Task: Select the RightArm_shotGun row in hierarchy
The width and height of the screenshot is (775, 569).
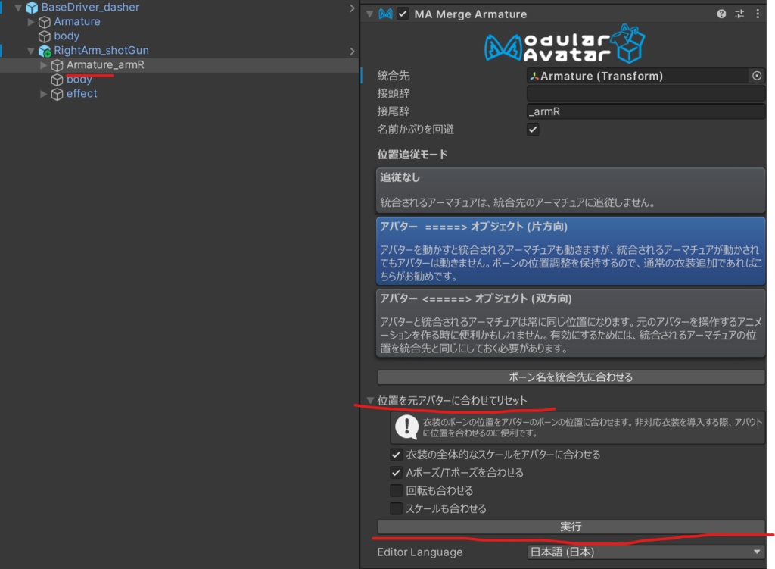Action: pos(179,51)
